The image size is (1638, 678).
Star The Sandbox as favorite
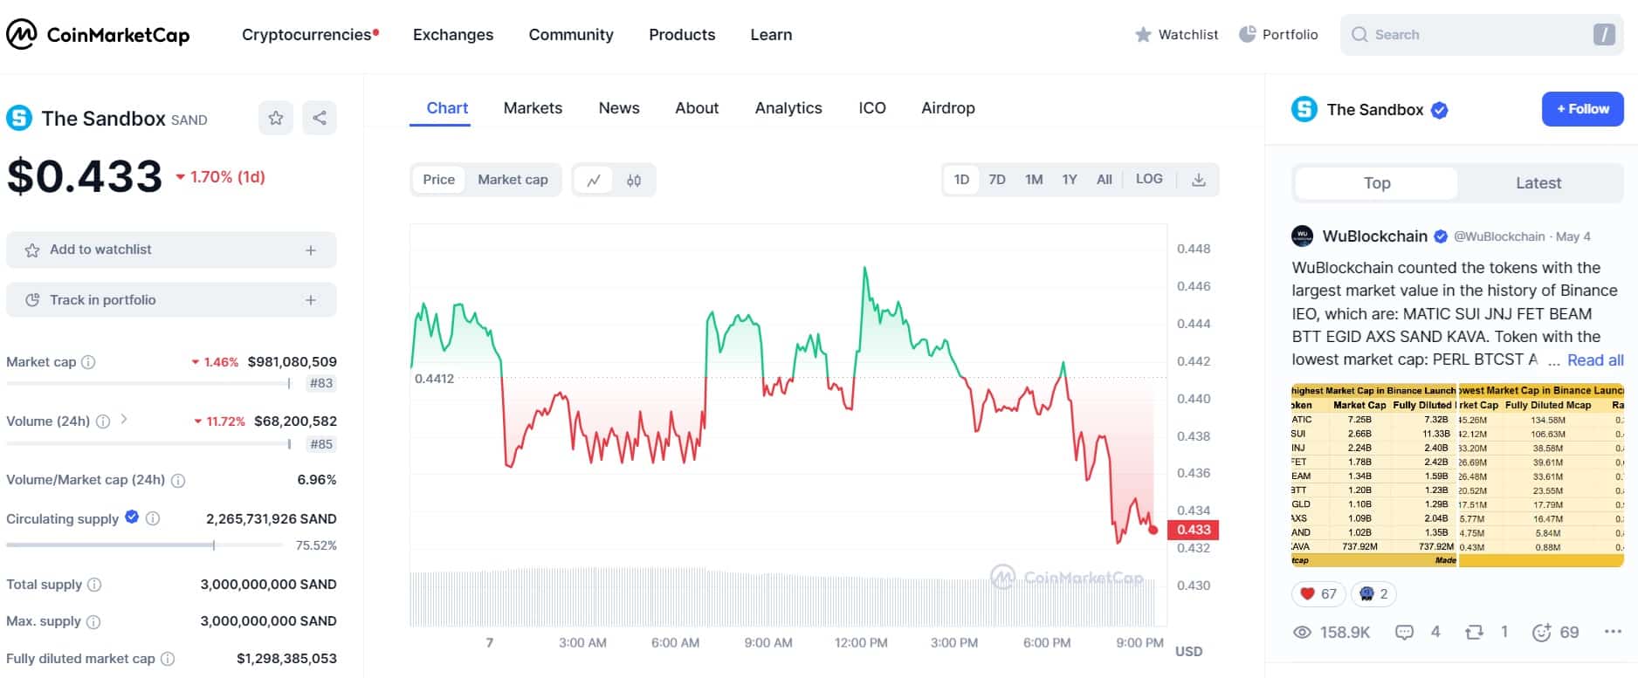[x=276, y=118]
